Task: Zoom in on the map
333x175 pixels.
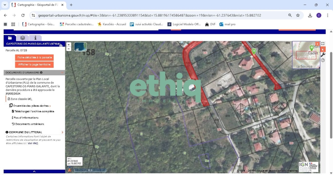Action: 69,44
